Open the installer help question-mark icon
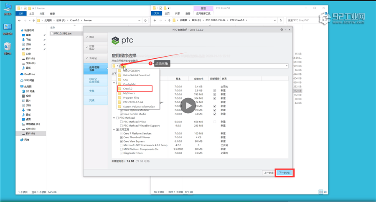This screenshot has width=376, height=202. tap(282, 30)
